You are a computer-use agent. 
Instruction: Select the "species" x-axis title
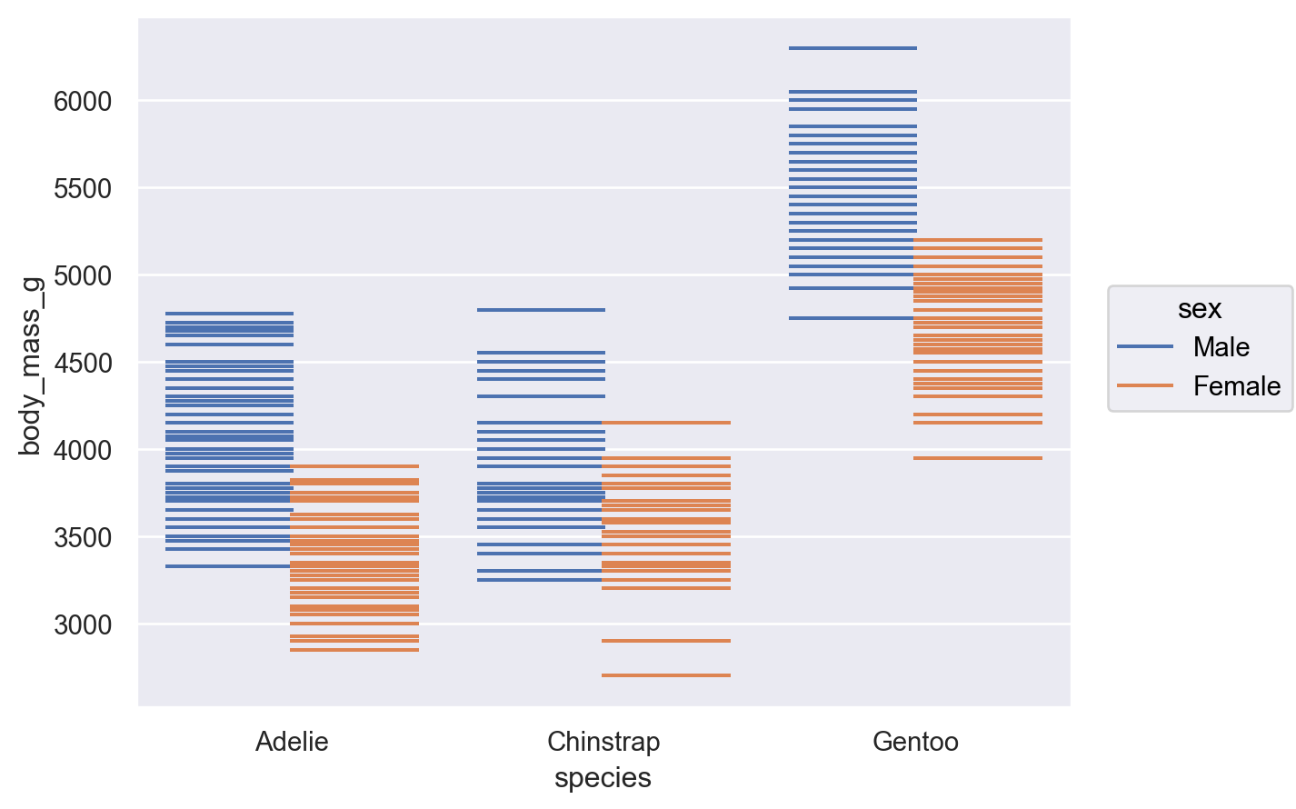point(603,778)
